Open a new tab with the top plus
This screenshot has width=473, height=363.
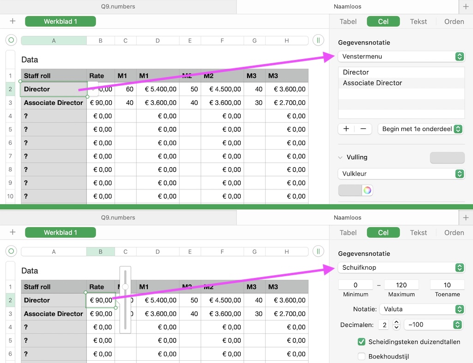coord(466,6)
